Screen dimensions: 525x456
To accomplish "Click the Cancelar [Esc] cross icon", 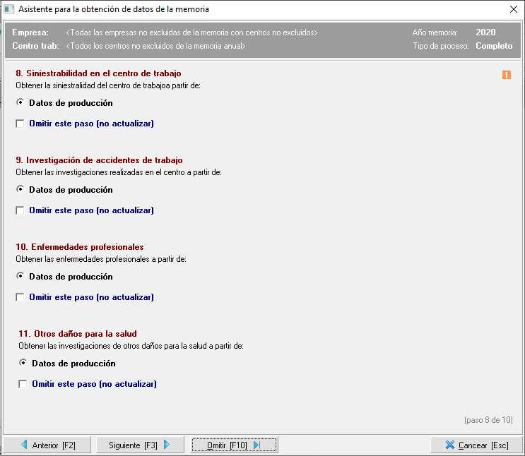I will tap(449, 445).
